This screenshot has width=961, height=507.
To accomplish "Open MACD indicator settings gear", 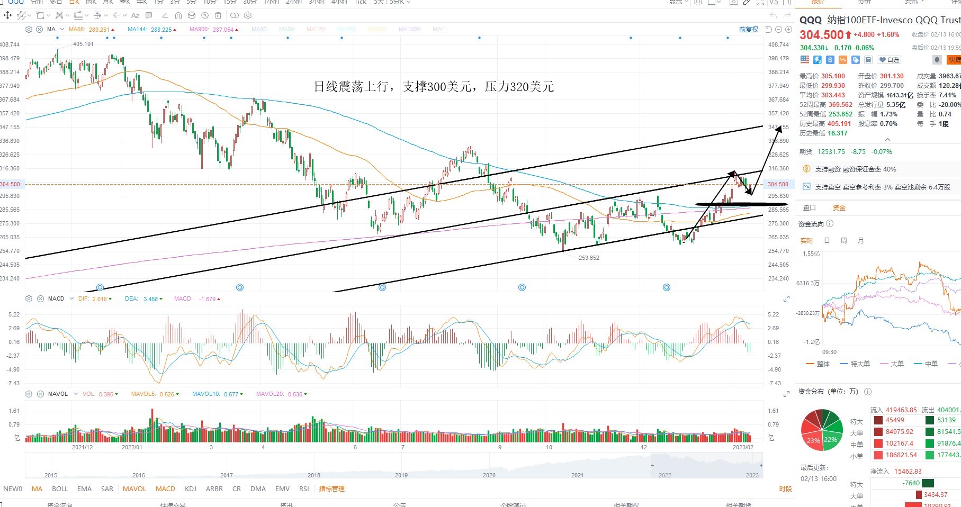I will (x=29, y=299).
